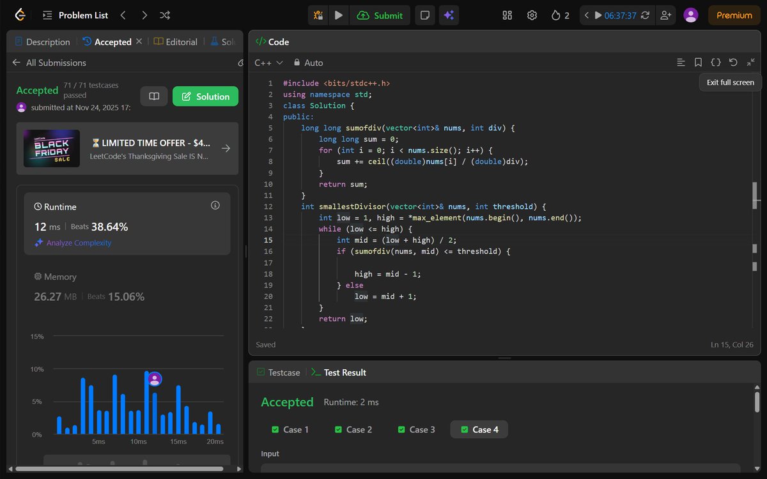Screen dimensions: 767x479
Task: Select Case 3 result
Action: point(417,429)
